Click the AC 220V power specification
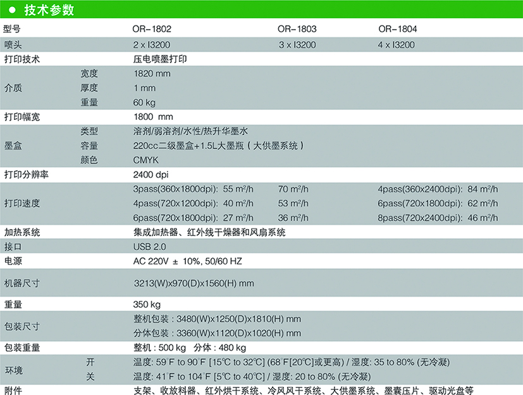 tap(188, 261)
